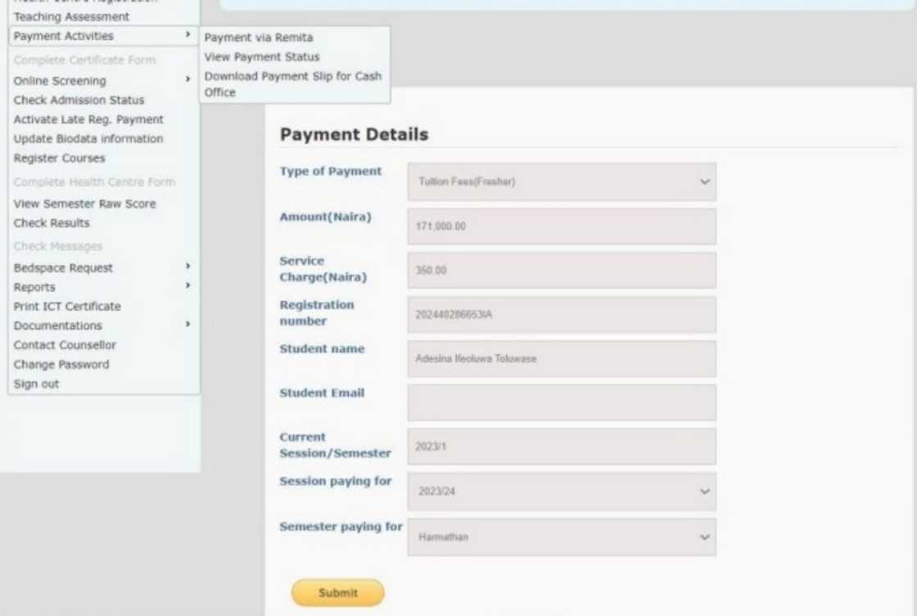This screenshot has width=917, height=616.
Task: Open the Bedspace Request submenu
Action: point(63,268)
